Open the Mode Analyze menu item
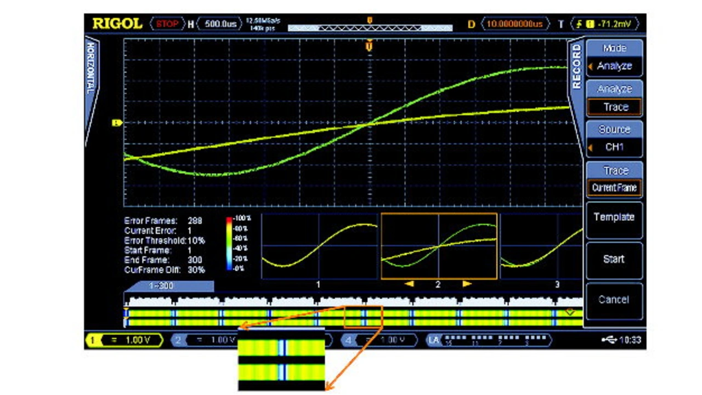 [614, 58]
